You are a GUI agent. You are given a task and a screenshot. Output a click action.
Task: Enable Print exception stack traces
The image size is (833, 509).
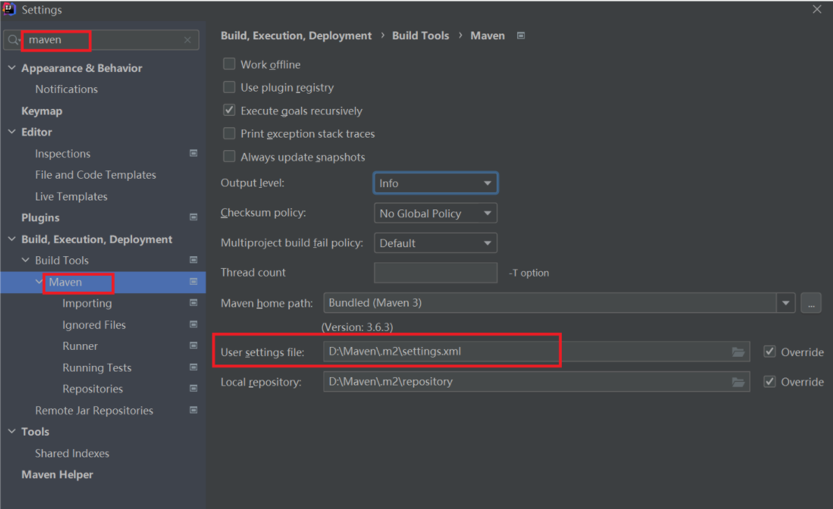[229, 133]
